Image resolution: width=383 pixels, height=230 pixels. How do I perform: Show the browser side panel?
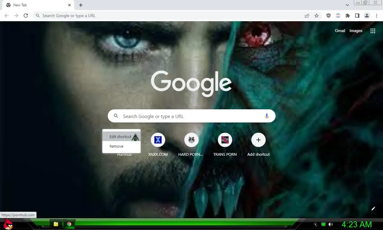click(x=357, y=16)
